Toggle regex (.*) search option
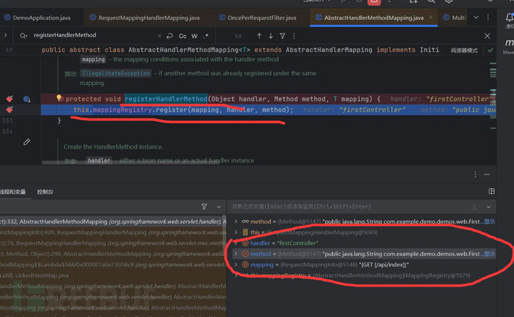514x317 pixels. (206, 35)
